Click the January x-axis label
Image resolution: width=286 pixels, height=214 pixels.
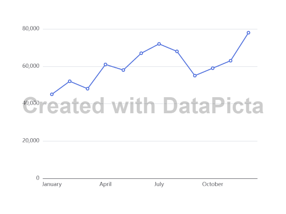(52, 184)
